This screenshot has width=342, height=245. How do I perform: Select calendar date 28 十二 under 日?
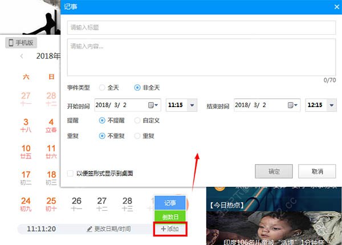pos(51,99)
